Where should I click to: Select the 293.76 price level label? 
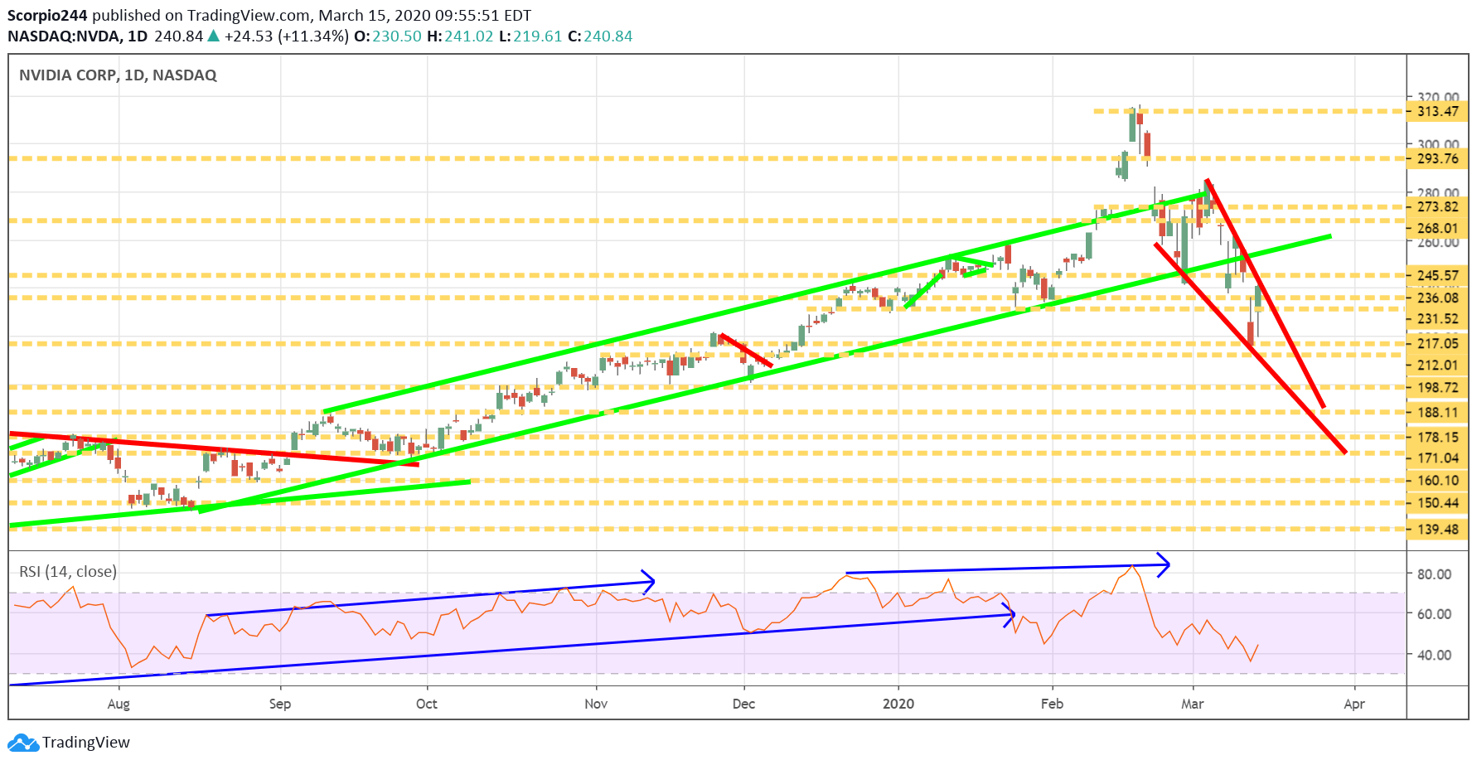[1437, 158]
